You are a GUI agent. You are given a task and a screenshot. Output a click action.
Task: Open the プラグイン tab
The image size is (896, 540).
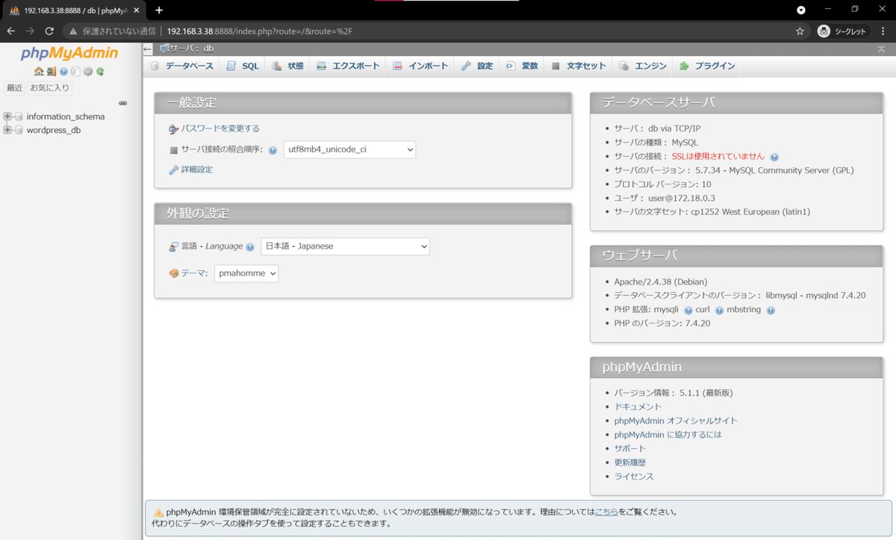pyautogui.click(x=707, y=66)
